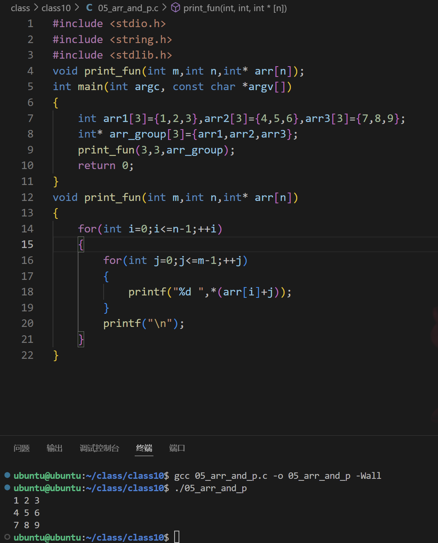
Task: Click the cube symbol icon before print_fun
Action: pos(176,8)
